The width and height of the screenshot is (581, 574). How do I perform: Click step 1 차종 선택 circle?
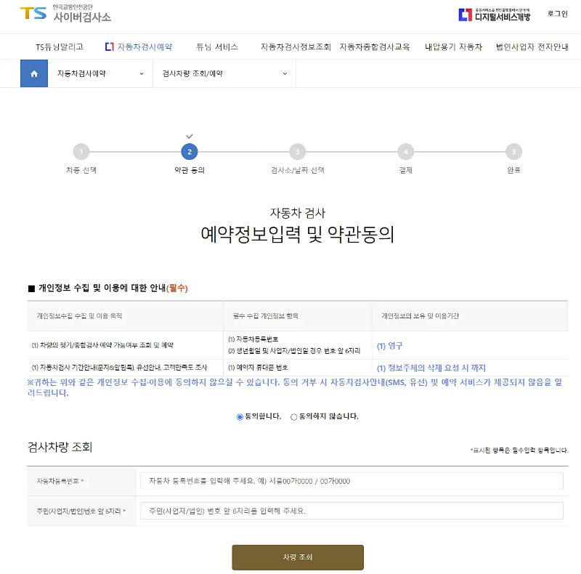[x=81, y=153]
